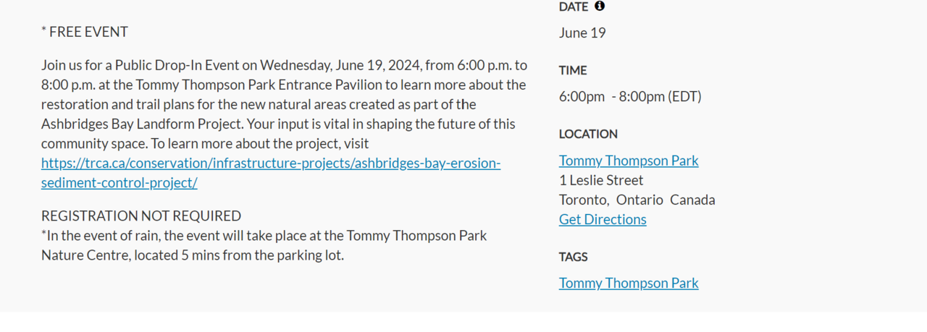The width and height of the screenshot is (927, 332).
Task: Click the word Canada in the address
Action: (692, 200)
